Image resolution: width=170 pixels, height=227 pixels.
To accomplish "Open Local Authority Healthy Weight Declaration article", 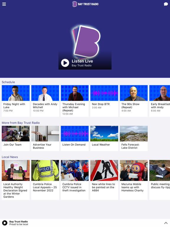I will tap(16, 180).
